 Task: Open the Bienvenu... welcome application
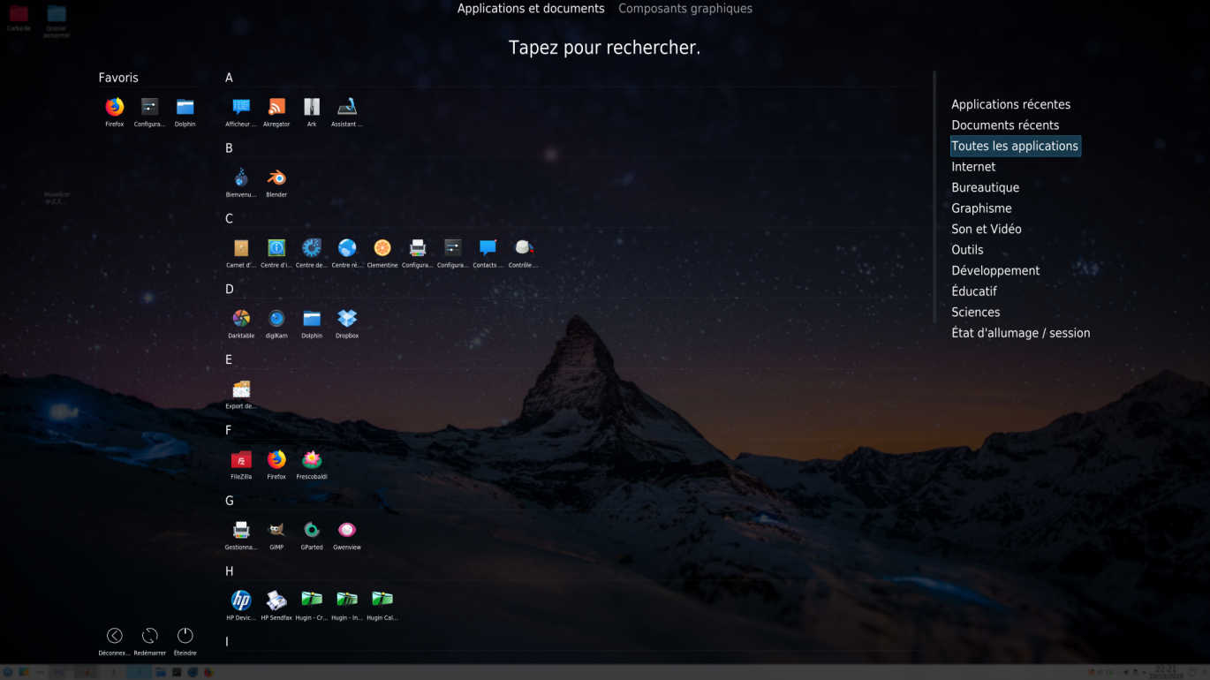click(x=241, y=178)
